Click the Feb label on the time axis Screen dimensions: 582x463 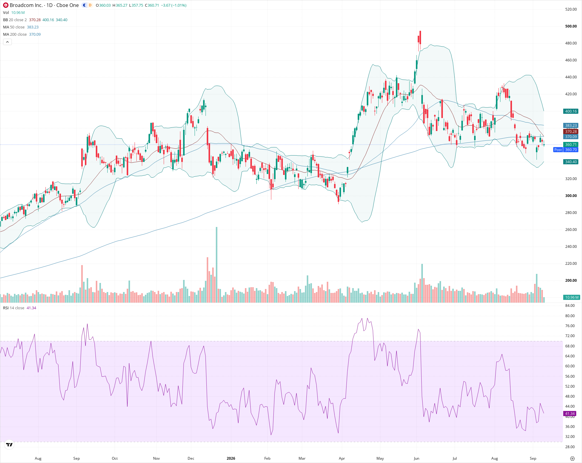[267, 458]
